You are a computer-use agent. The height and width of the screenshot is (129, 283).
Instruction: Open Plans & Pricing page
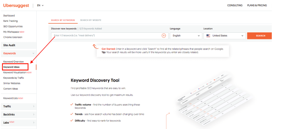[x=257, y=5]
